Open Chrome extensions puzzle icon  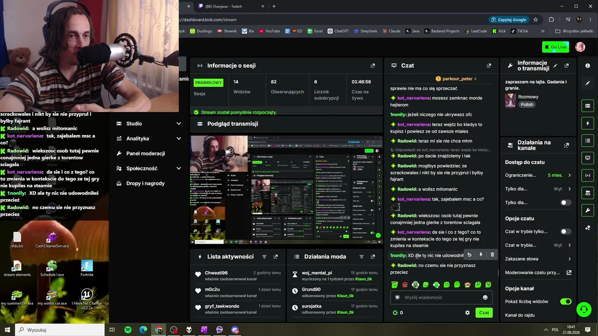tap(551, 20)
